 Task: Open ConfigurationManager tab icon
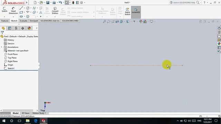pos(16,28)
